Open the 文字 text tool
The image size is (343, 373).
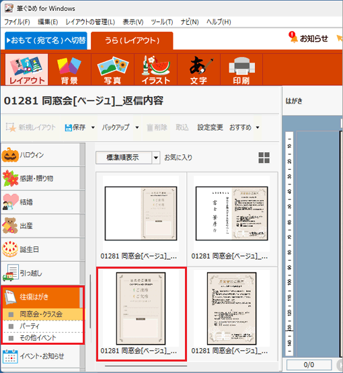198,69
